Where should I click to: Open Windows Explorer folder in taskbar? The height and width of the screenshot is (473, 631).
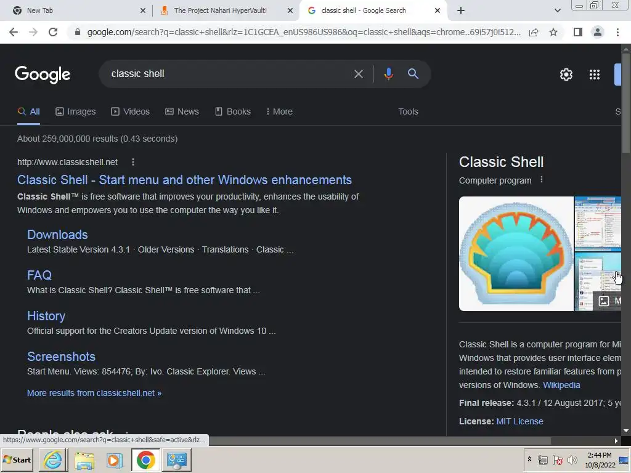click(x=84, y=460)
